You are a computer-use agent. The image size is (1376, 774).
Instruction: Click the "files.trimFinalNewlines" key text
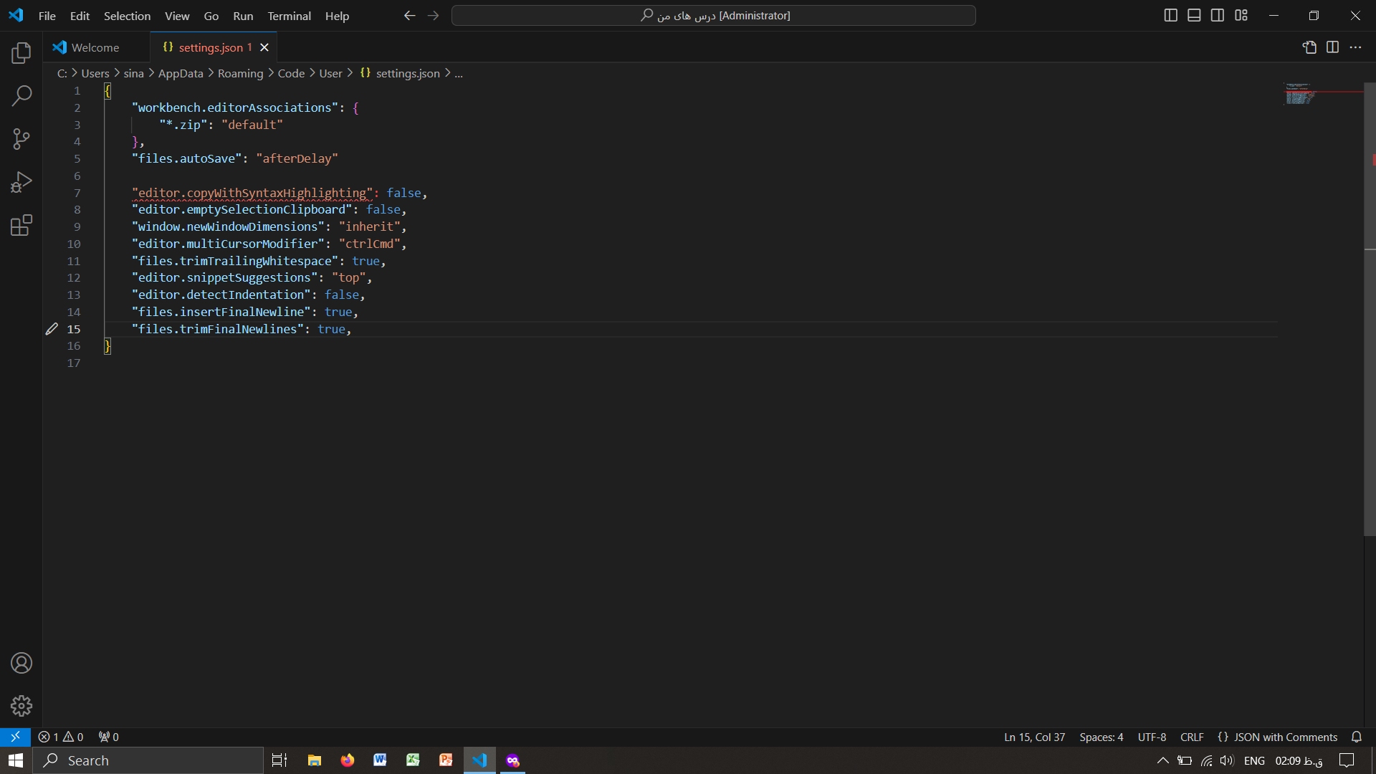click(218, 329)
